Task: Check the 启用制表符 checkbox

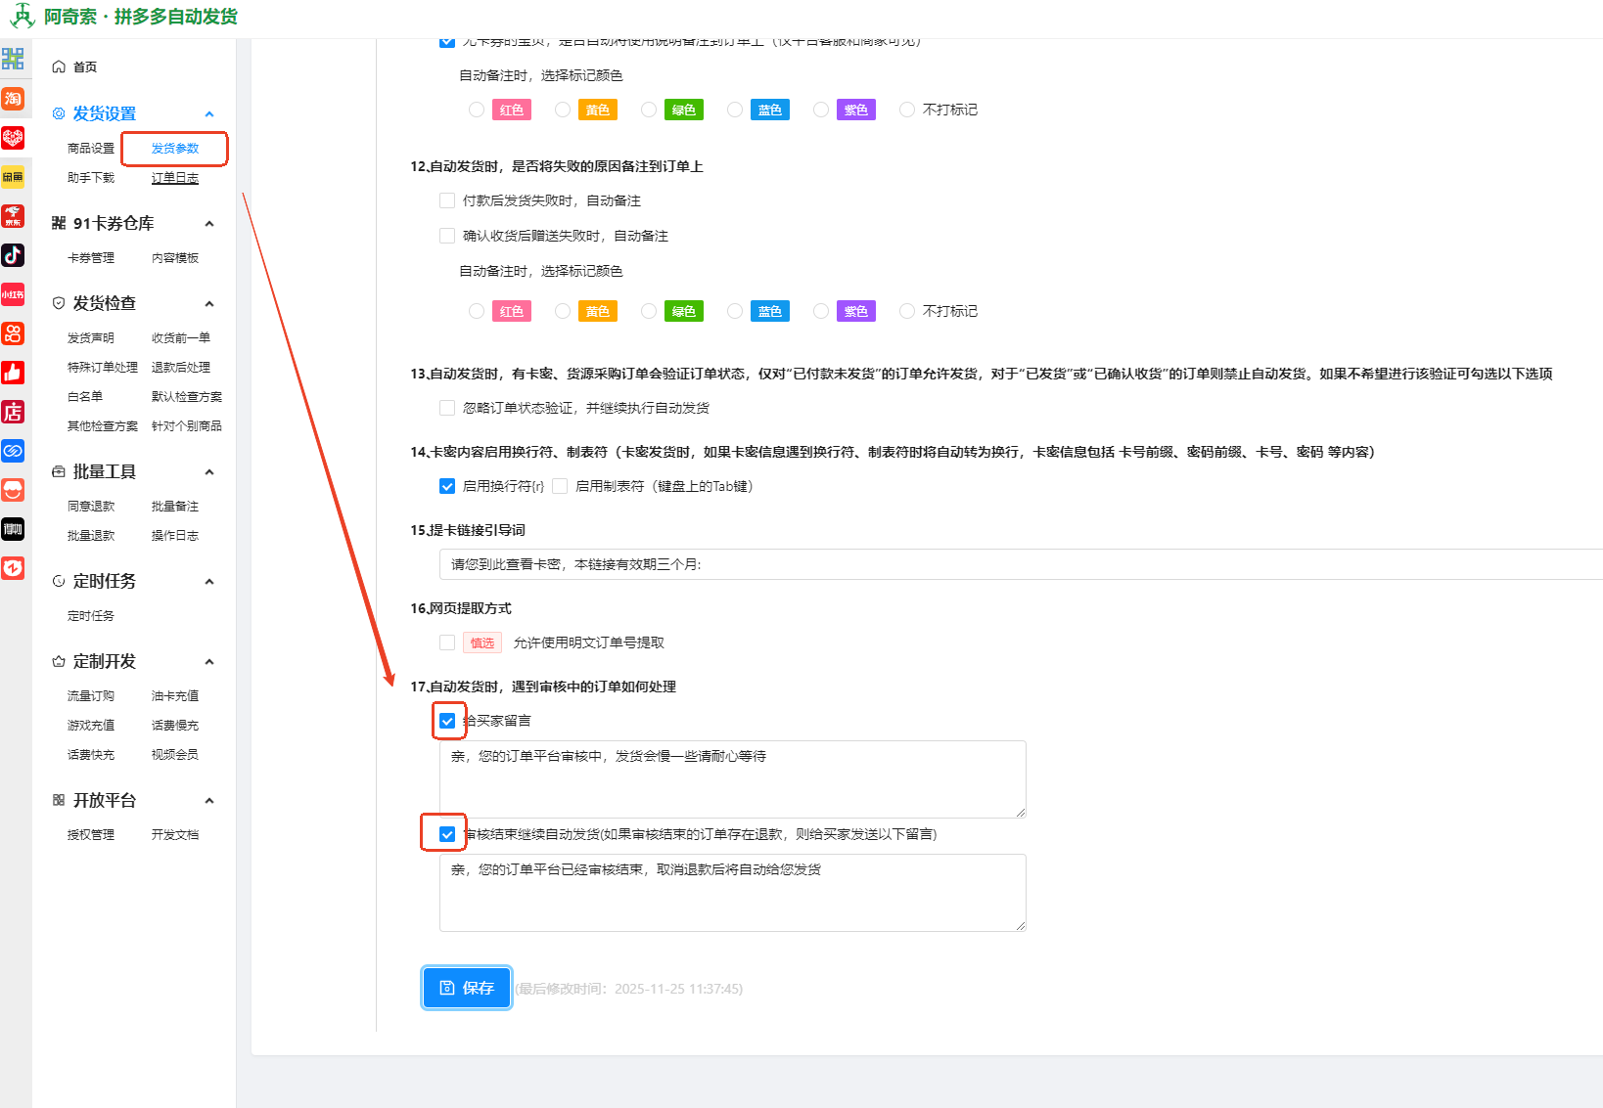Action: coord(560,486)
